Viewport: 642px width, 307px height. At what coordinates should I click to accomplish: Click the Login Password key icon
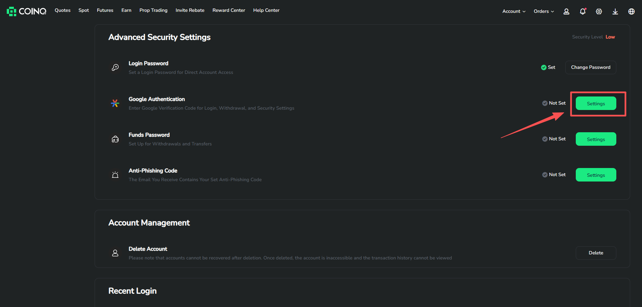pyautogui.click(x=115, y=67)
